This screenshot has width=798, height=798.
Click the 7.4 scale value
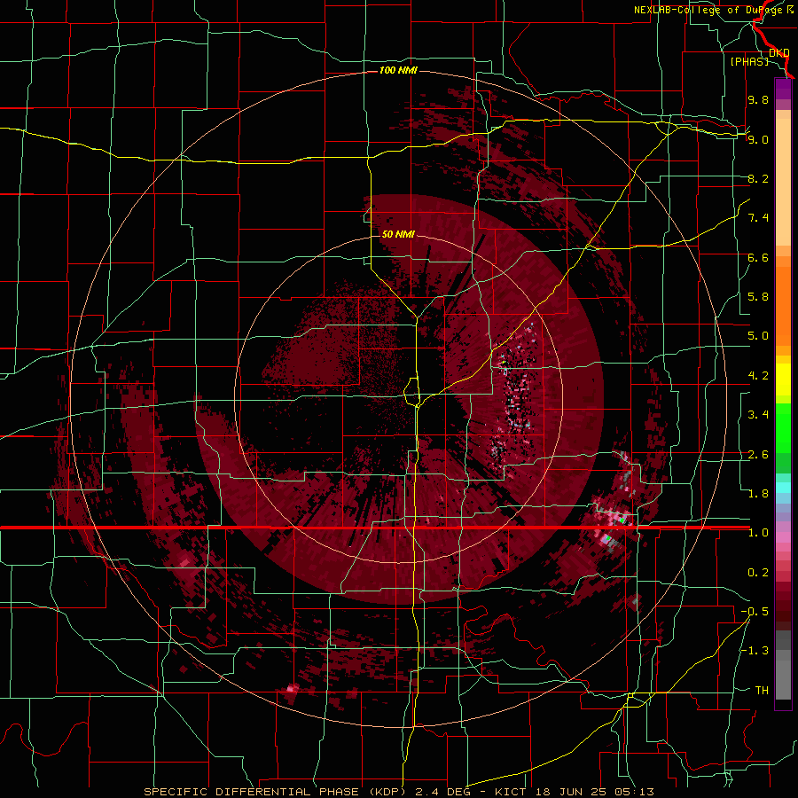(x=758, y=218)
